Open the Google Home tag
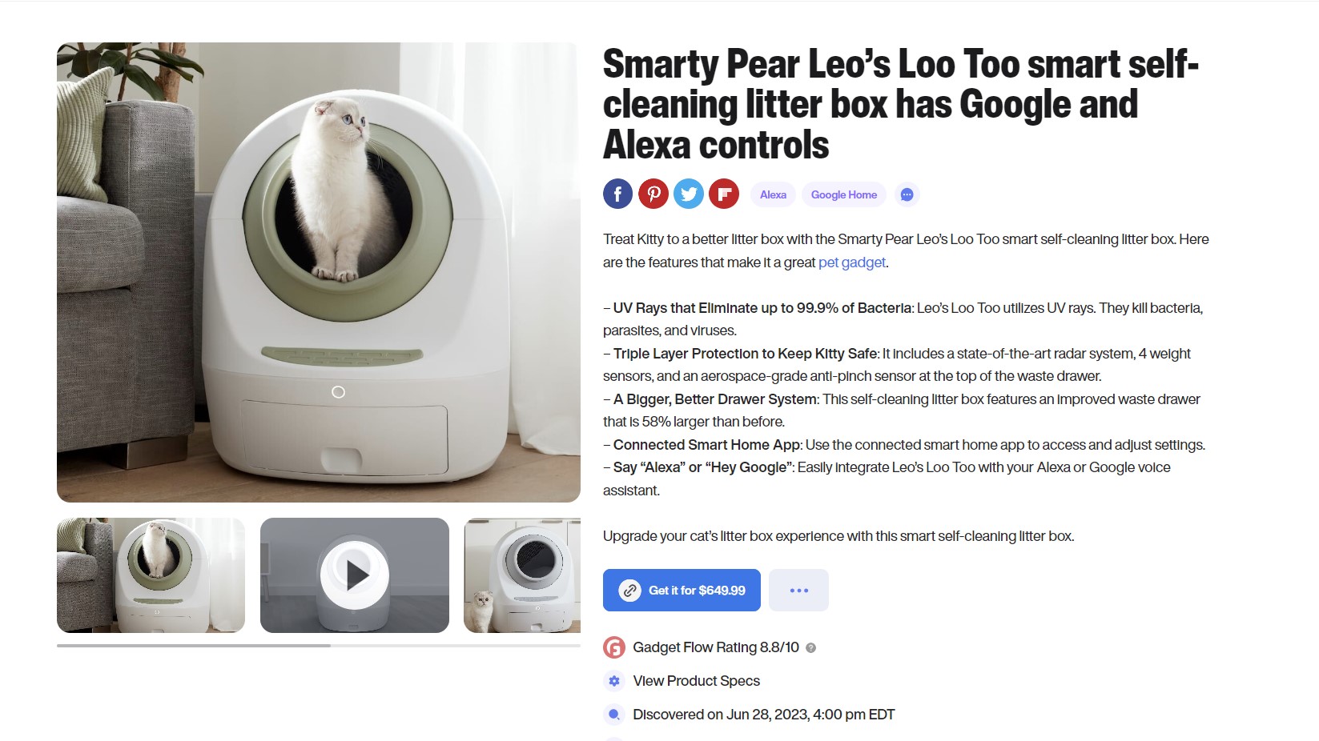The height and width of the screenshot is (741, 1319). click(844, 194)
